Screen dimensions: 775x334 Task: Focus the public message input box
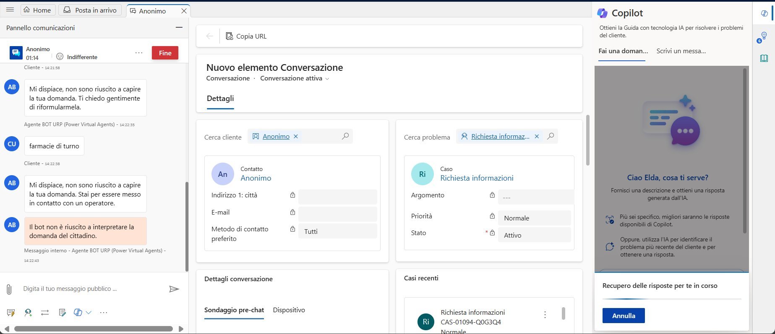tap(92, 289)
